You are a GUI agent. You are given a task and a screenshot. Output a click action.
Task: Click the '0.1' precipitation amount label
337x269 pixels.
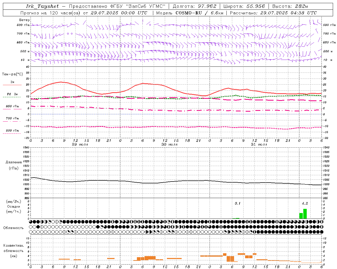(238, 204)
